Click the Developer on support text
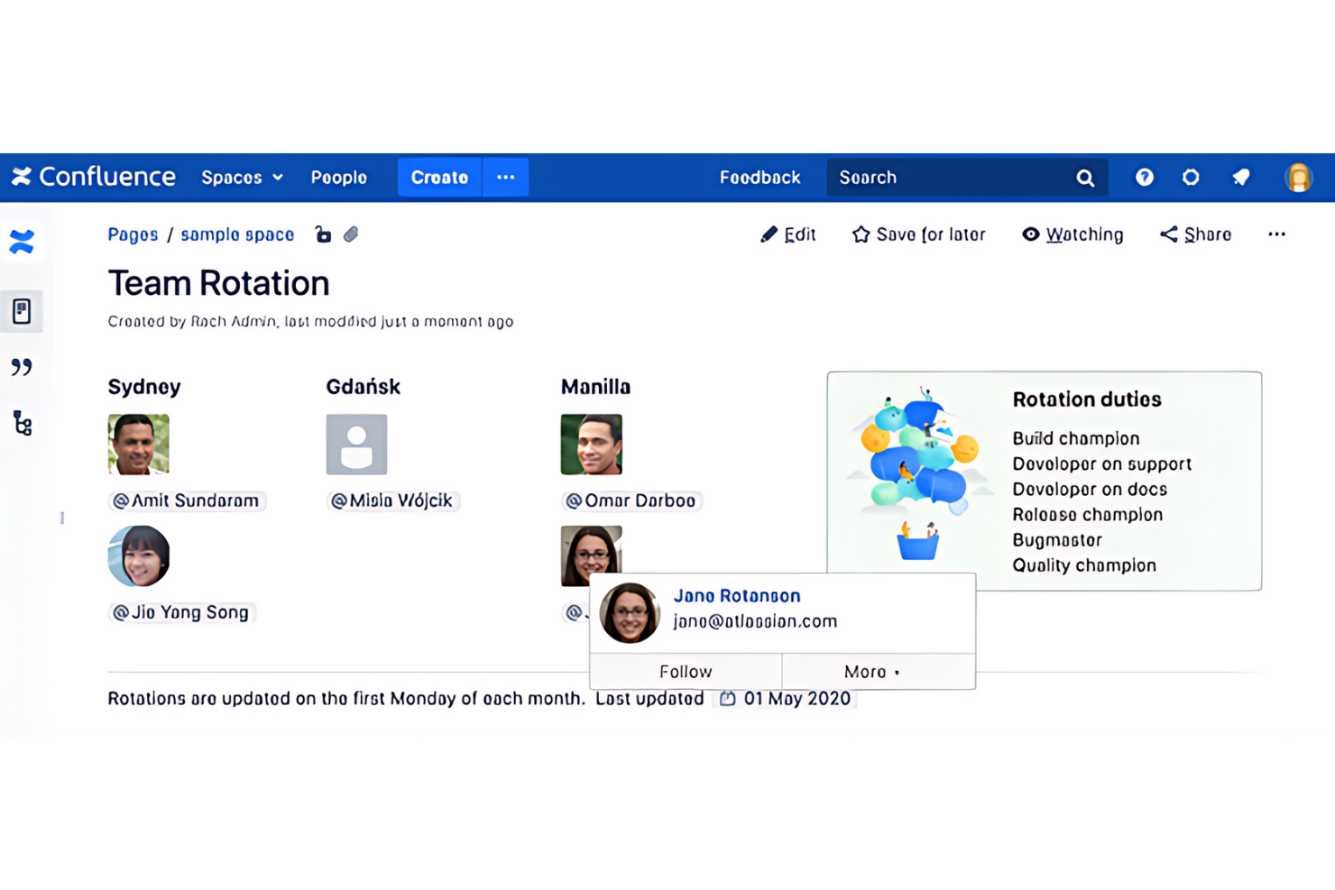This screenshot has width=1335, height=890. pos(1101,463)
